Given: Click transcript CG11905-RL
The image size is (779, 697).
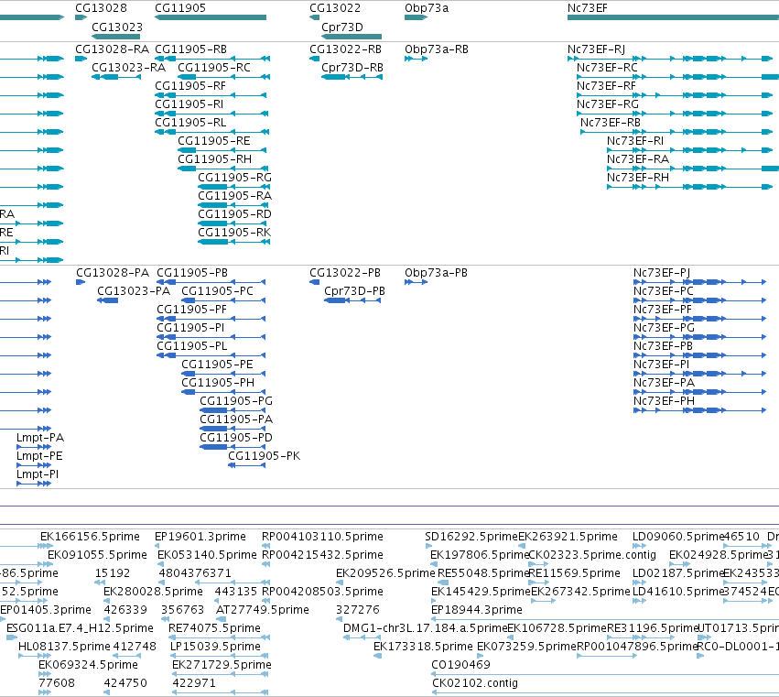Looking at the screenshot, I should click(x=190, y=123).
